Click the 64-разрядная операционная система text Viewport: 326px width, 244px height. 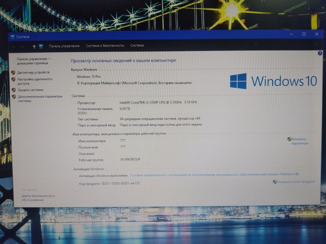[x=160, y=119]
